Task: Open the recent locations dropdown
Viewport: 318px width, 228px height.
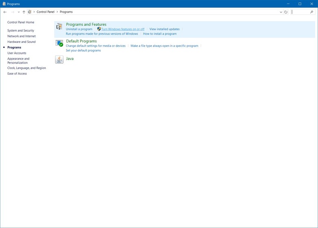Action: 18,12
